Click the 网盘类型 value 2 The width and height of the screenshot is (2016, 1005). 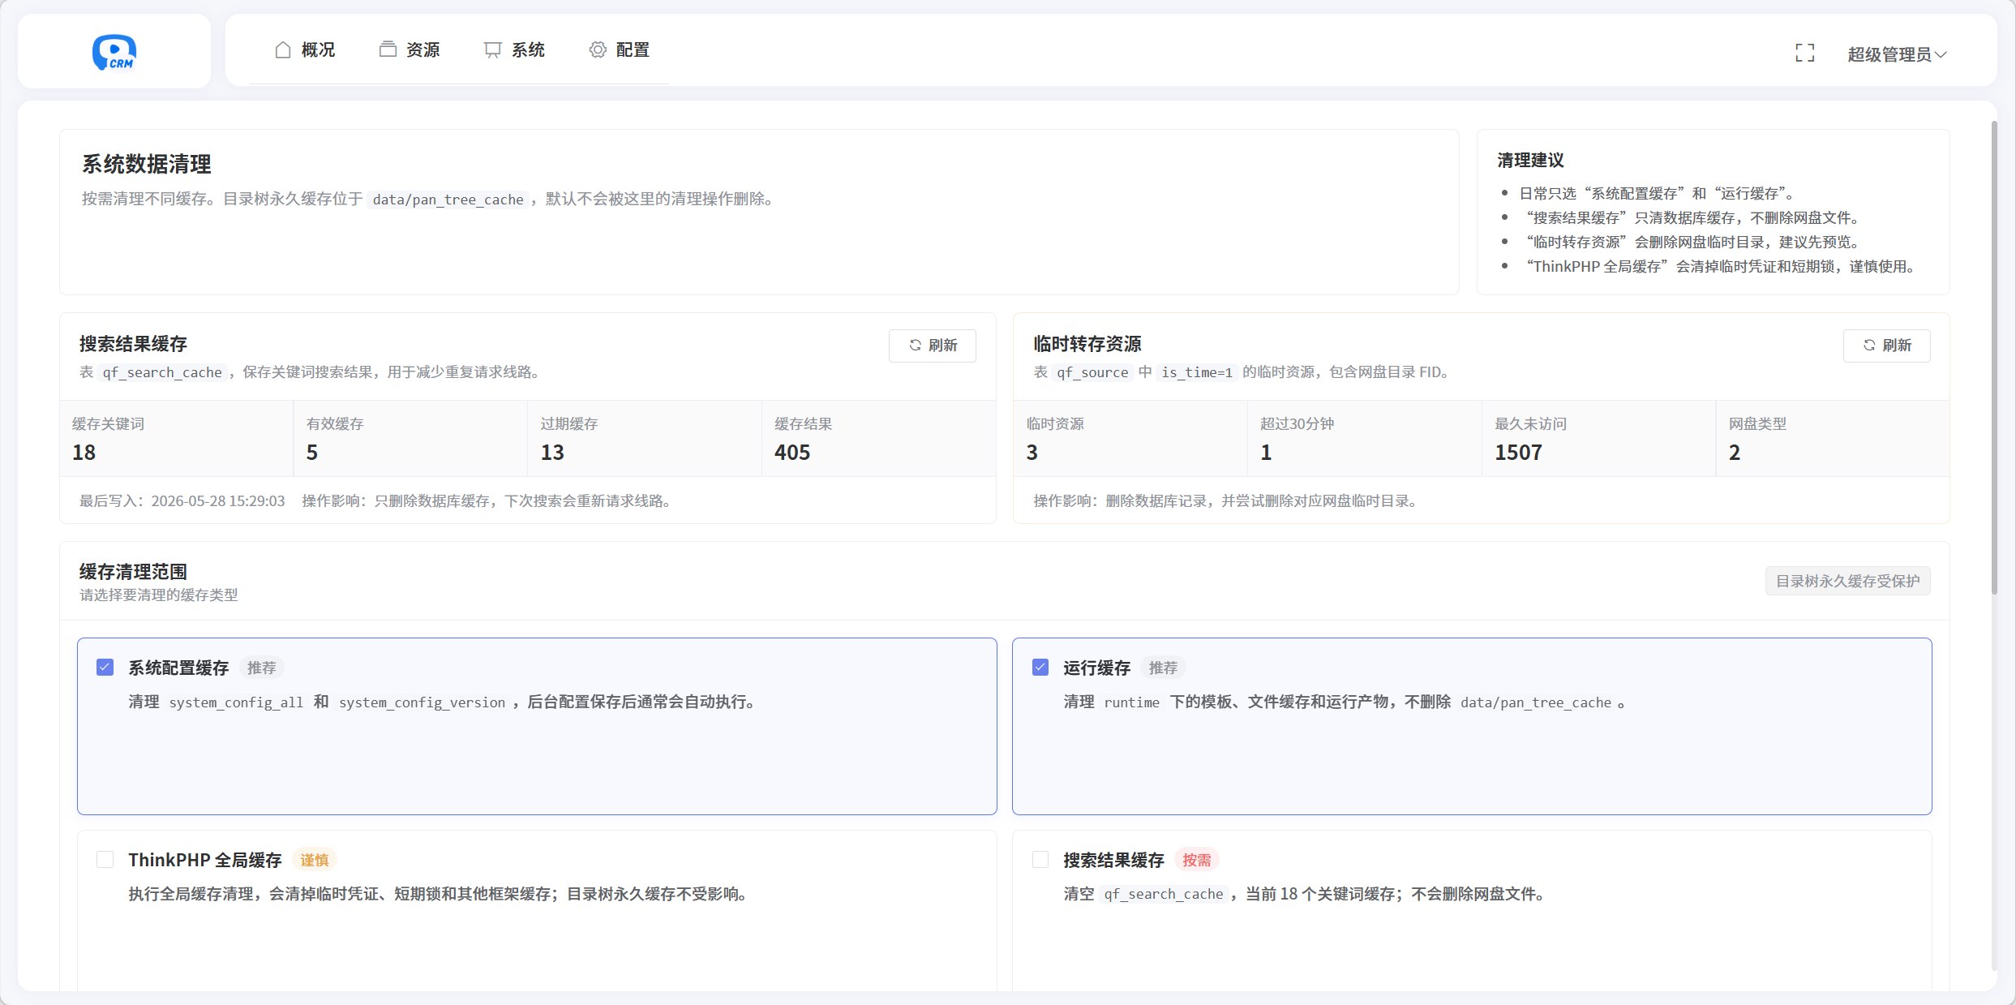click(x=1735, y=453)
